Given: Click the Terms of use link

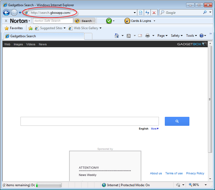Looking at the screenshot, I should pyautogui.click(x=174, y=173).
